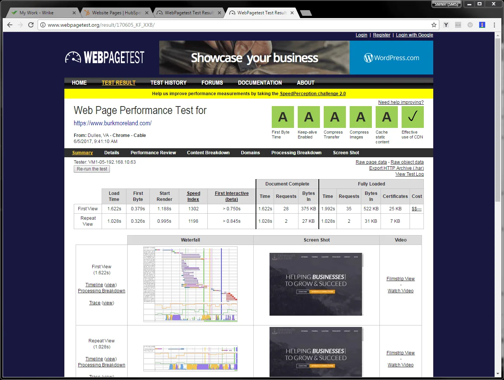Open the SpeedPerception challenge 2.0 link
This screenshot has width=504, height=380.
(312, 94)
